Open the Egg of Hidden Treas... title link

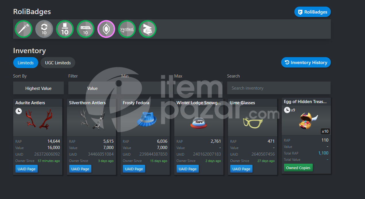[305, 101]
